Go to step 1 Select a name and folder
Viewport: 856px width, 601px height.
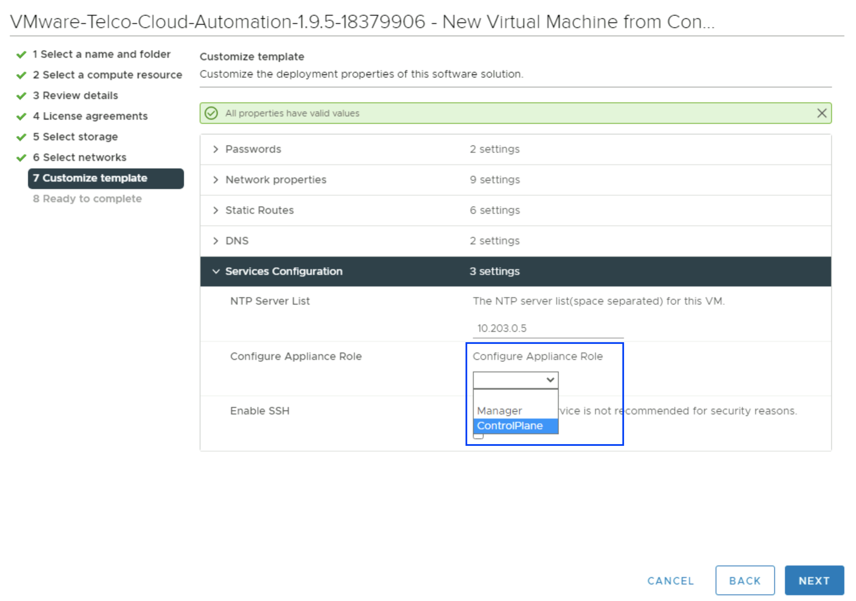[101, 54]
